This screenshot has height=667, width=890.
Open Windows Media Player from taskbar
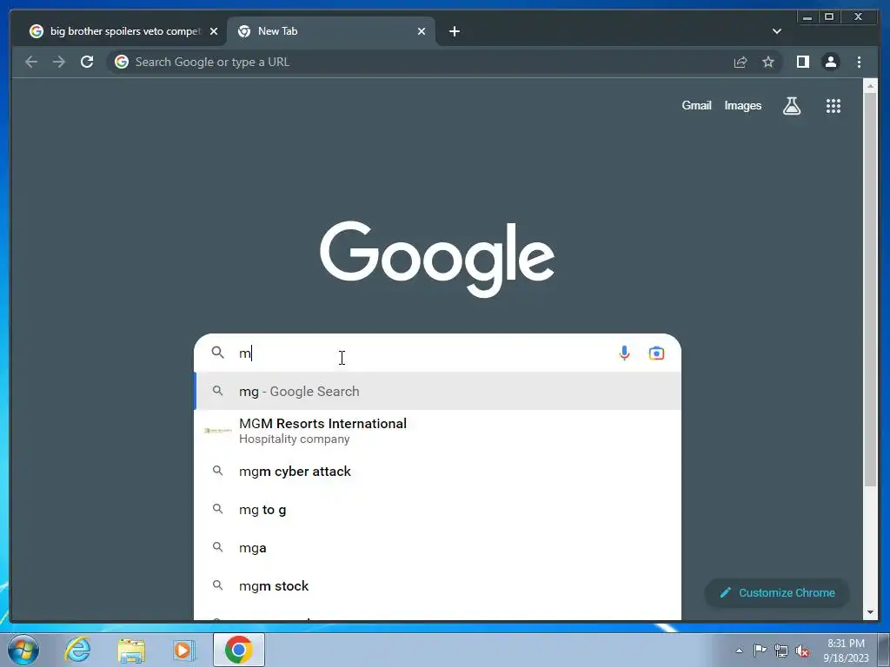point(183,650)
